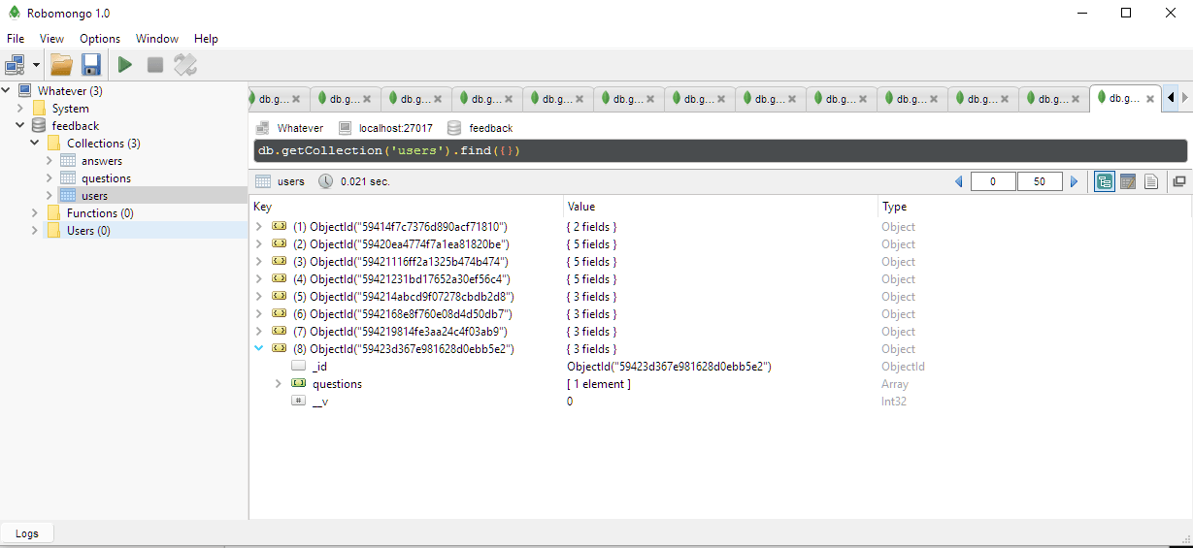This screenshot has width=1193, height=548.
Task: Click the skip value field showing 0
Action: (992, 181)
